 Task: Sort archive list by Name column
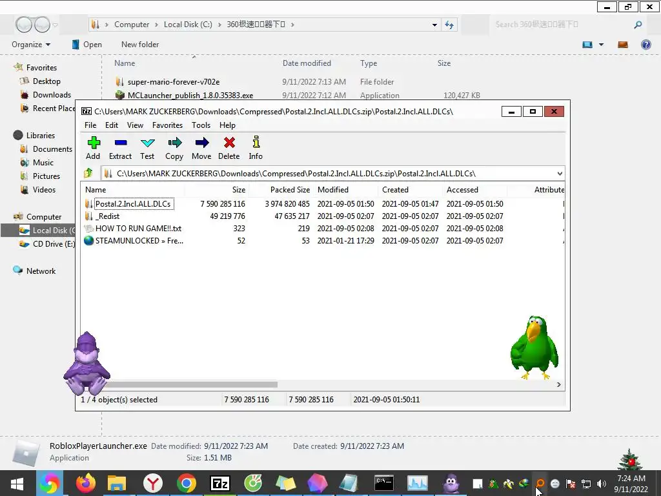tap(132, 190)
